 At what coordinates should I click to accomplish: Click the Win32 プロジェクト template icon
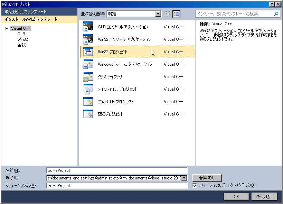[88, 52]
